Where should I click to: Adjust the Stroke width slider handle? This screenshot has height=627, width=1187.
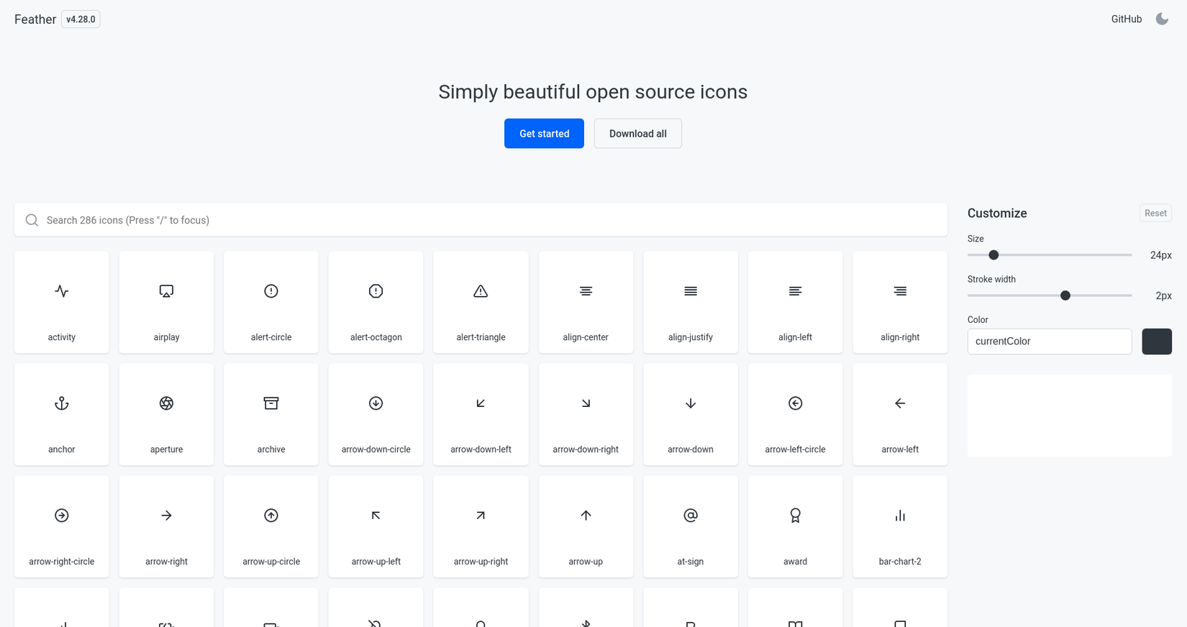[x=1065, y=296]
